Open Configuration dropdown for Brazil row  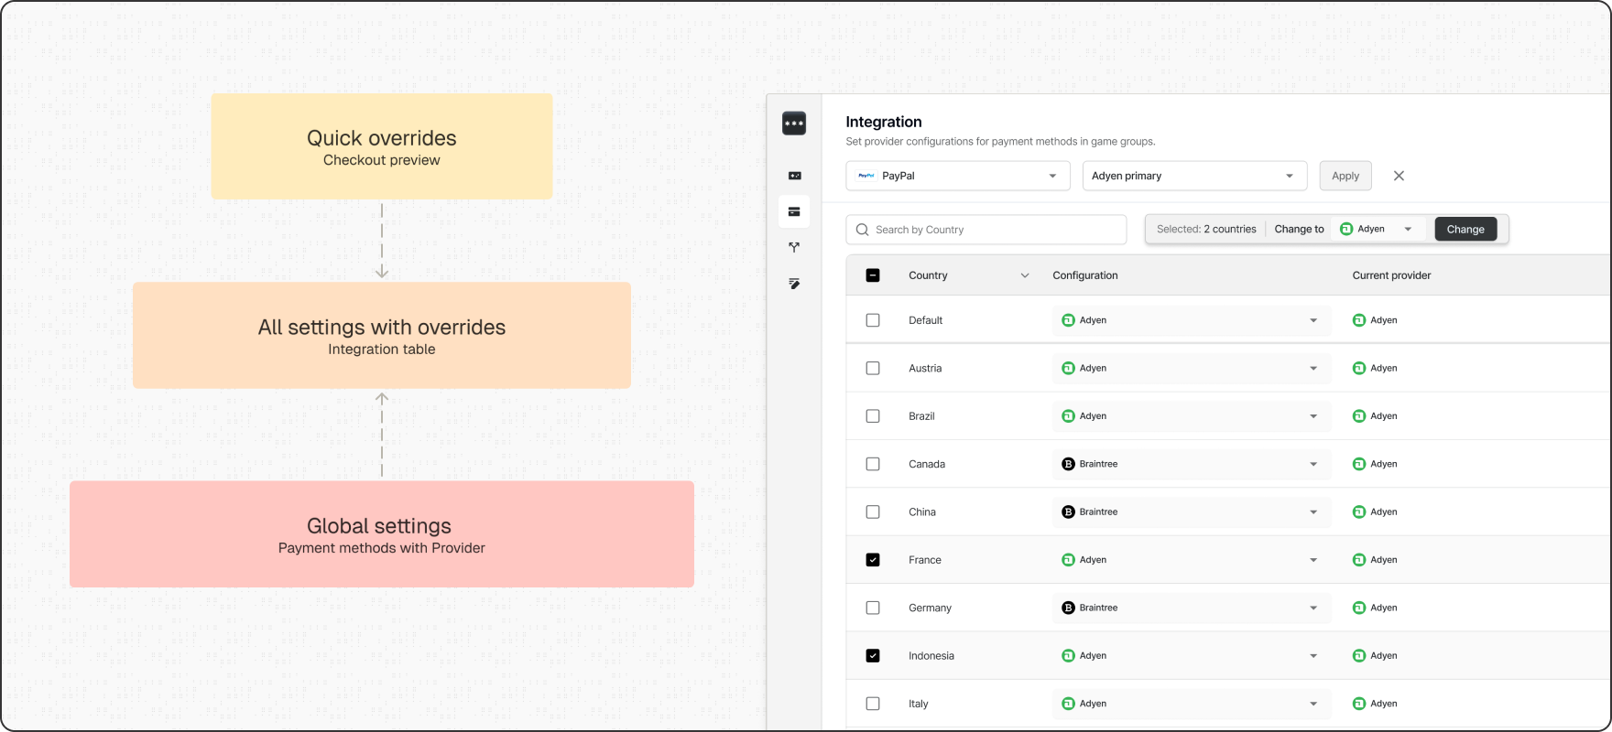tap(1192, 416)
